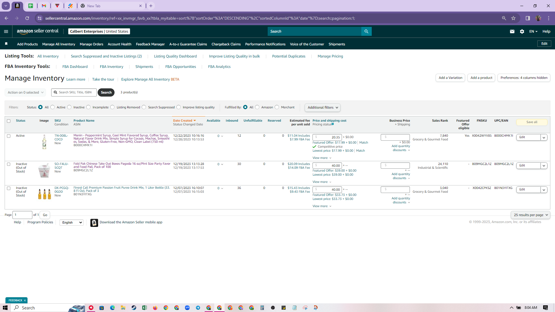Click the magnifier search button in header

tap(366, 31)
